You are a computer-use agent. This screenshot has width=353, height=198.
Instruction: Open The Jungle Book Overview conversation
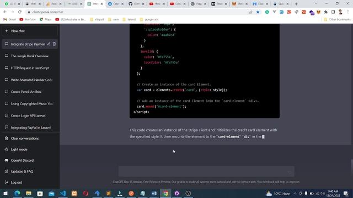point(30,56)
